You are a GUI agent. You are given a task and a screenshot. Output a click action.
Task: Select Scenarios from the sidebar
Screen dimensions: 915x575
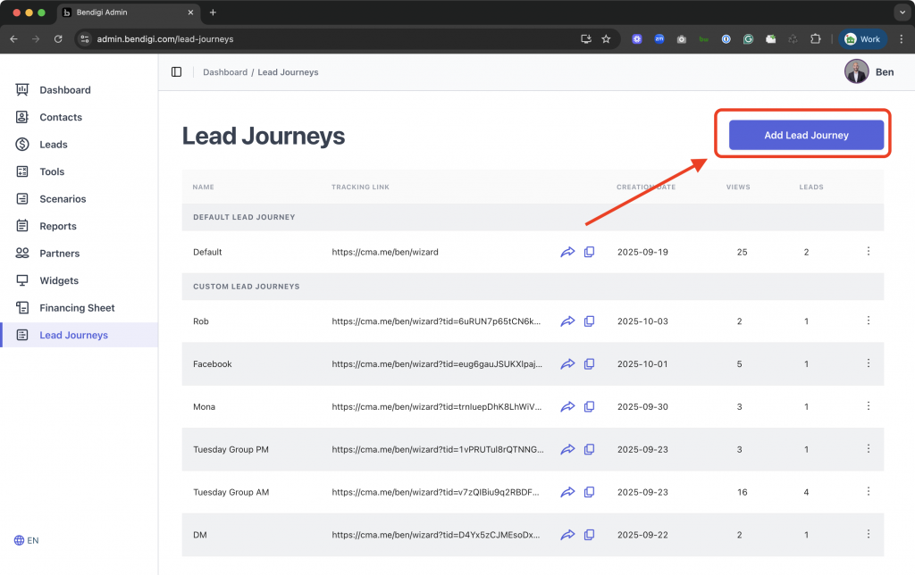pos(63,199)
